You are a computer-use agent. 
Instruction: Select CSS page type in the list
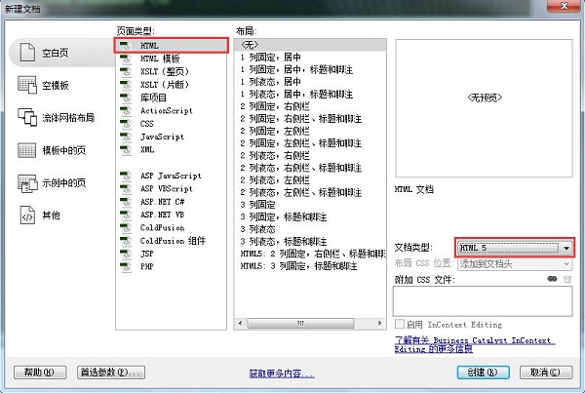coord(147,124)
